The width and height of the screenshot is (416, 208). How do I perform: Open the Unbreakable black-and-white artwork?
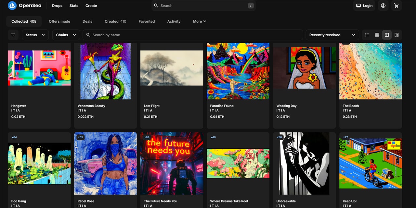(305, 163)
